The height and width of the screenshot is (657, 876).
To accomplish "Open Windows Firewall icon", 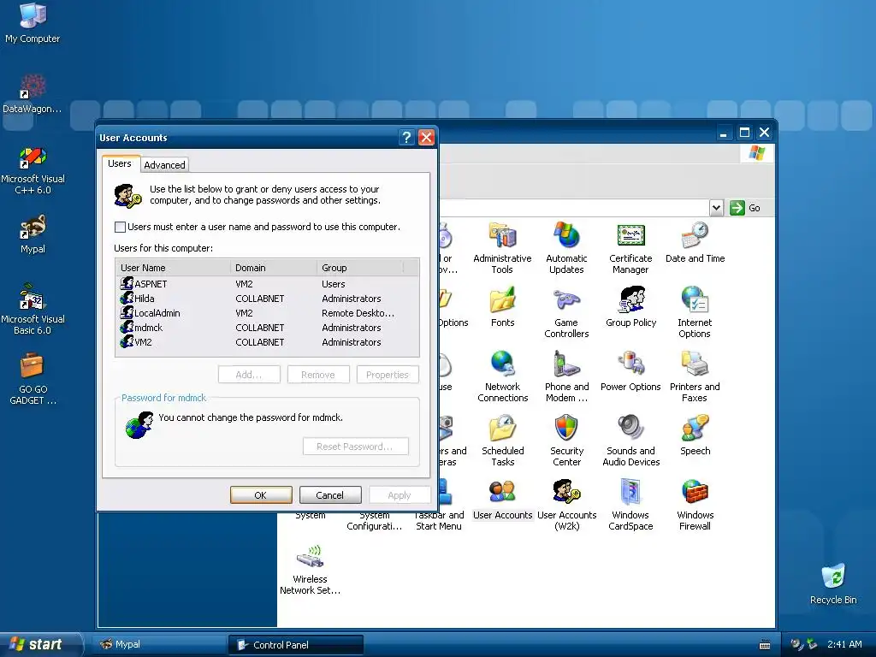I will coord(695,505).
